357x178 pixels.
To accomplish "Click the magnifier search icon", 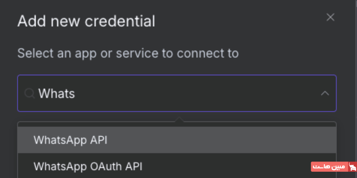I will (29, 93).
